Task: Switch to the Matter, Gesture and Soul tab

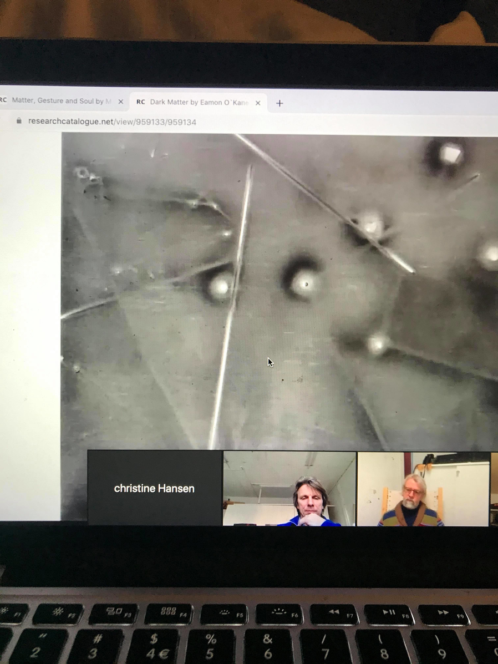Action: click(x=61, y=102)
